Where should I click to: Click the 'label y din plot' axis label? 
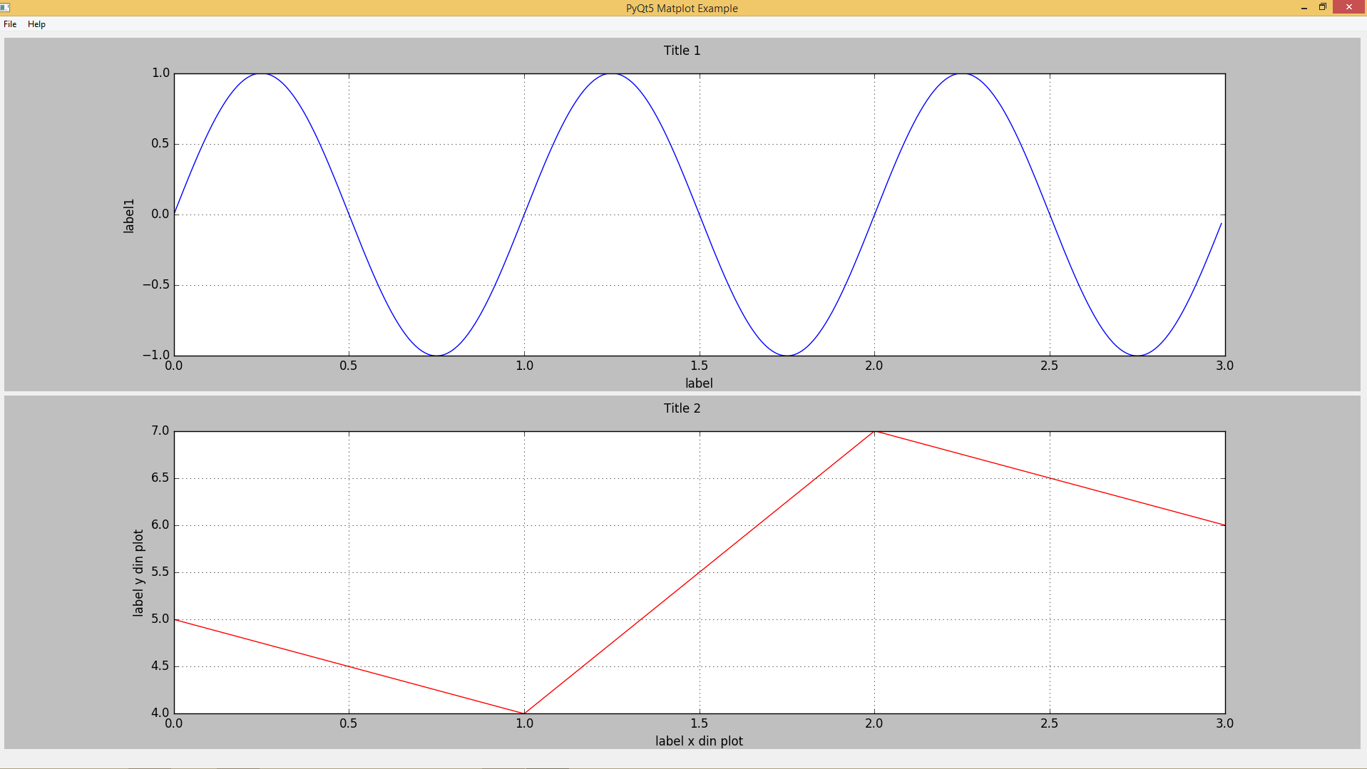coord(138,572)
